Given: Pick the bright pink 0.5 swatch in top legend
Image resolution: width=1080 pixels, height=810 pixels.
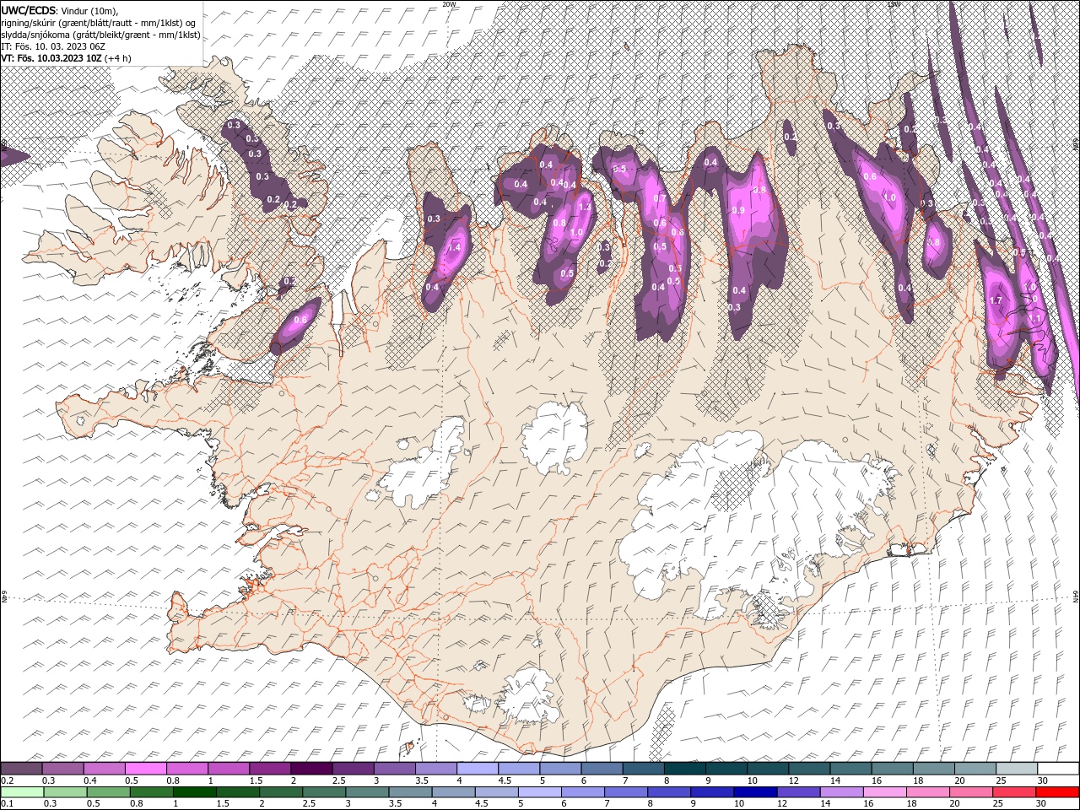Looking at the screenshot, I should tap(146, 769).
